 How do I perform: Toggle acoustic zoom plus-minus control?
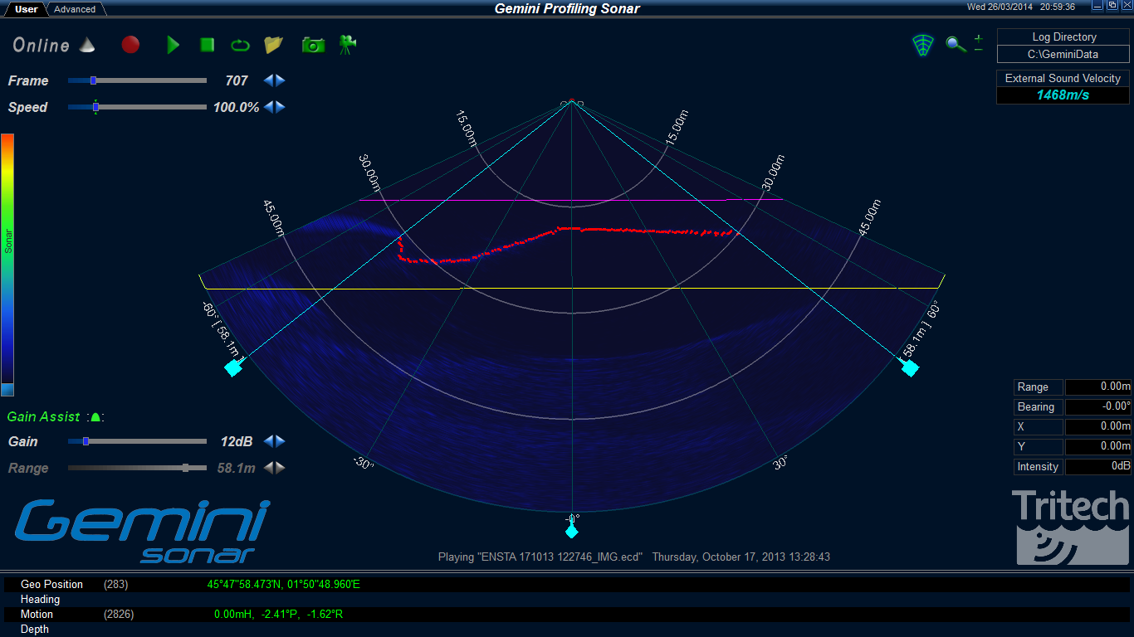pos(978,45)
